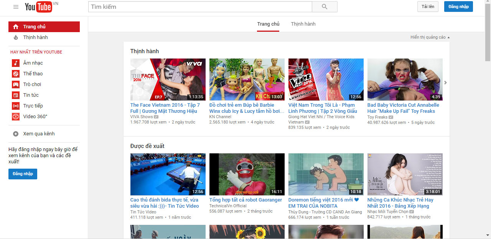Click the music playlist thumbnail with 3:18:01
This screenshot has height=239, width=491.
pos(405,174)
